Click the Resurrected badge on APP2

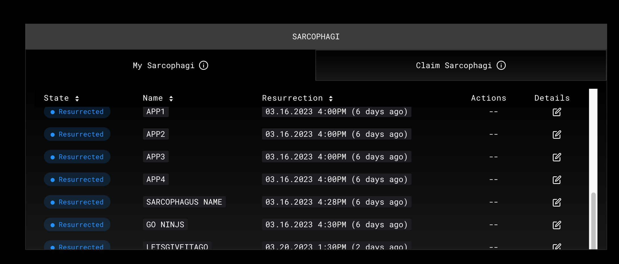[77, 134]
